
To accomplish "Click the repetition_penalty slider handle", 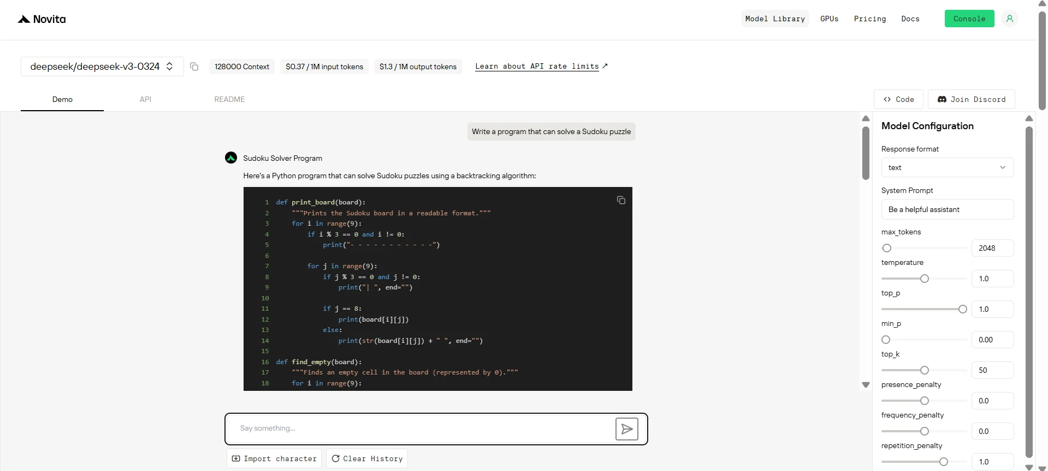I will pyautogui.click(x=944, y=462).
